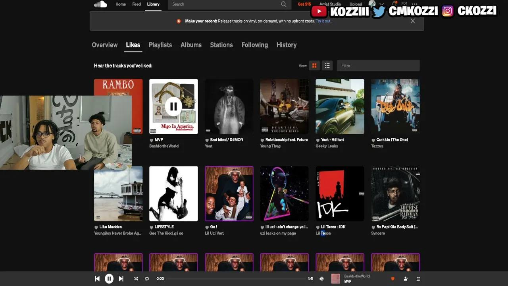Unlike lil uzi - ain't change heart icon
Screen dimensions: 508x286
(262, 227)
